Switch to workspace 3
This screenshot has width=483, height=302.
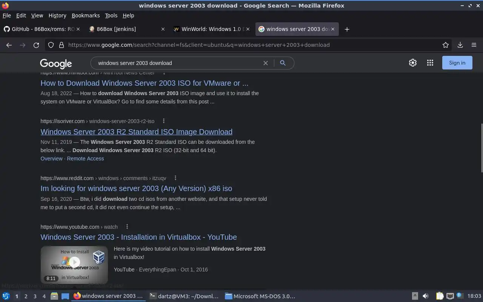point(35,296)
